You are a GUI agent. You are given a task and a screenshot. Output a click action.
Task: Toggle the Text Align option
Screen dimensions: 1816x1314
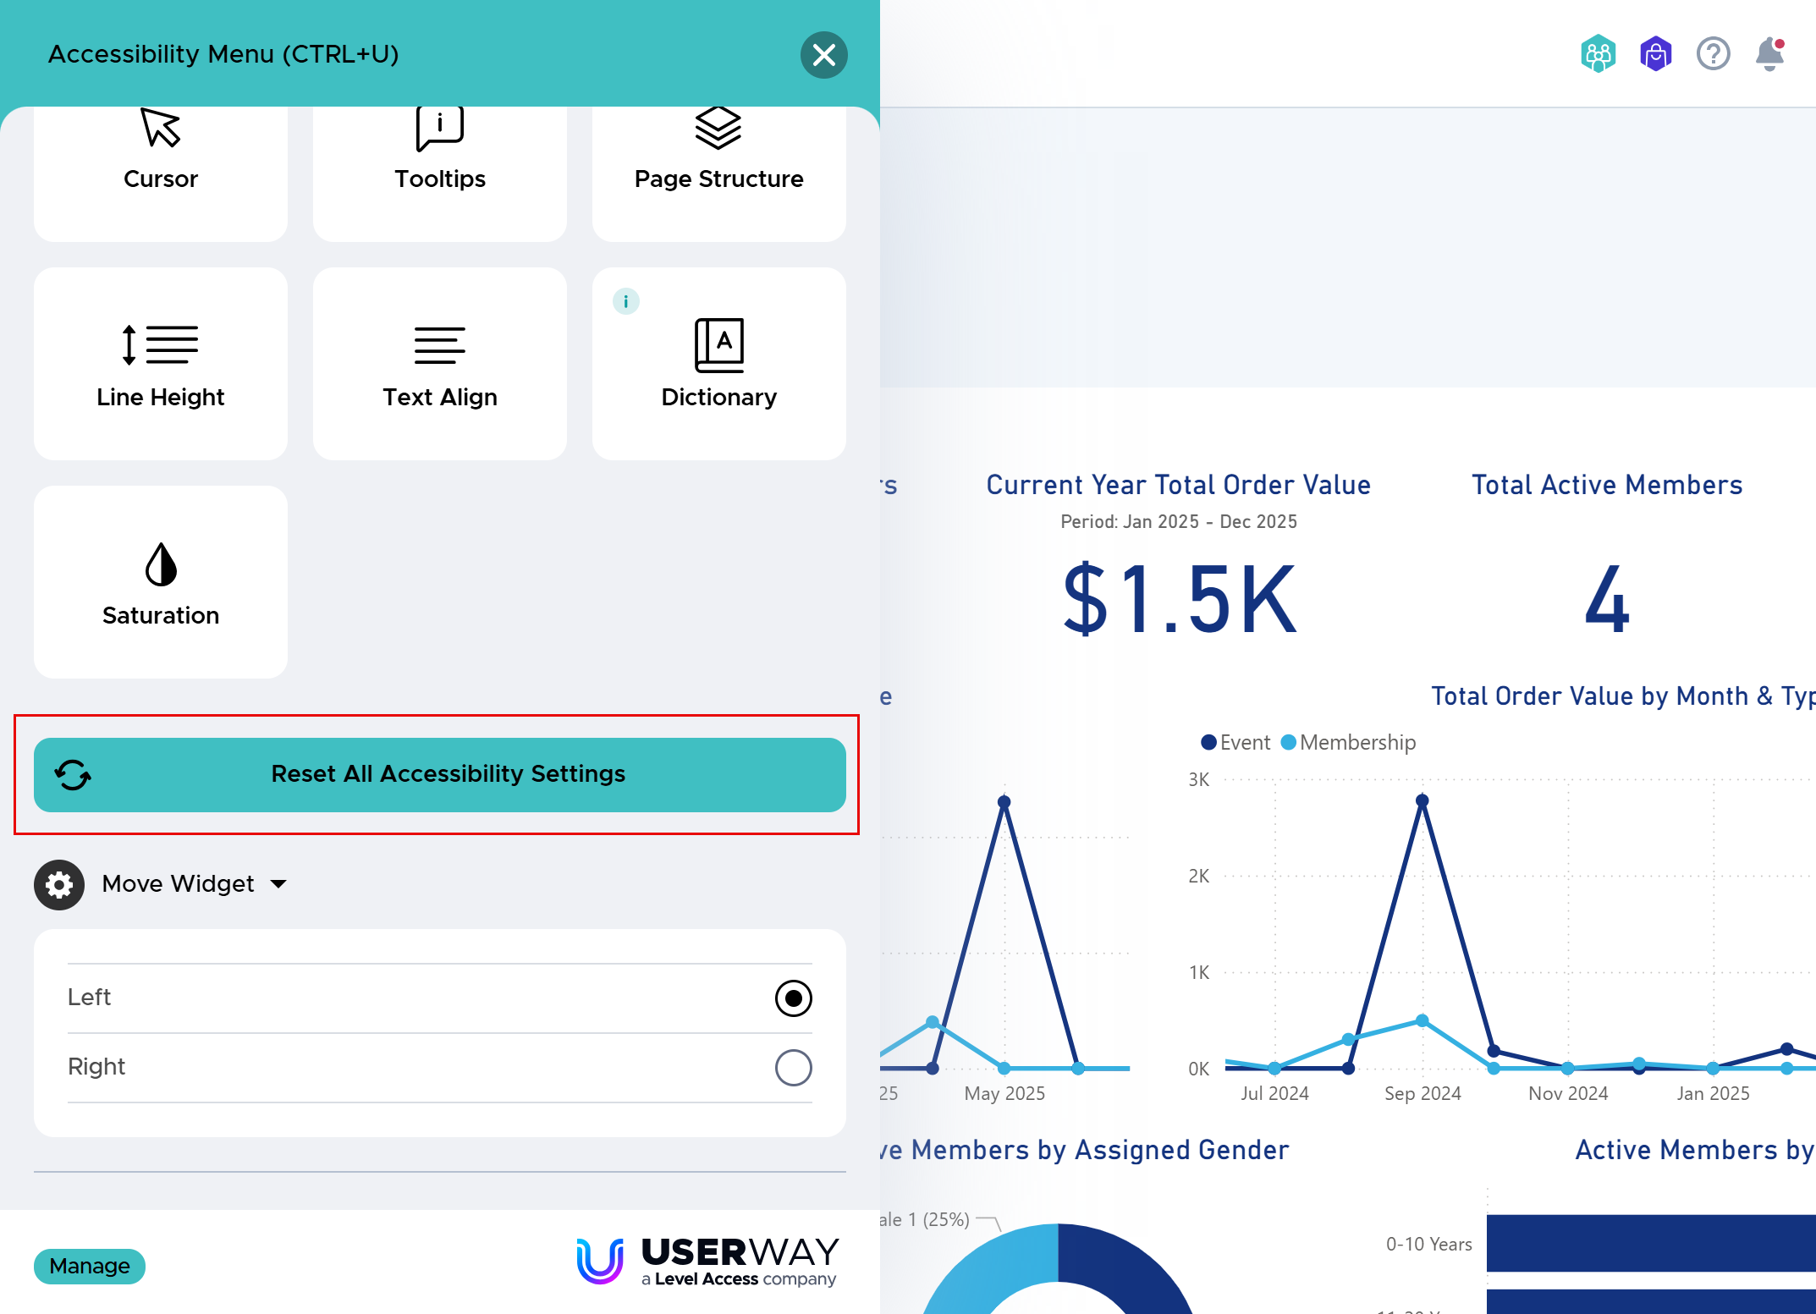point(439,364)
